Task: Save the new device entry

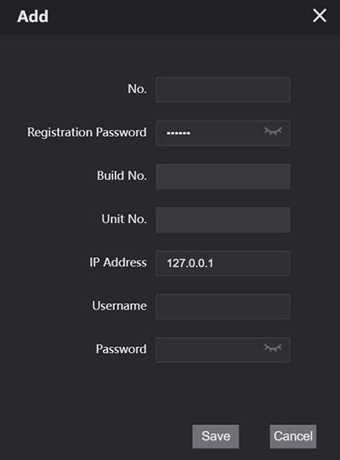Action: (216, 436)
